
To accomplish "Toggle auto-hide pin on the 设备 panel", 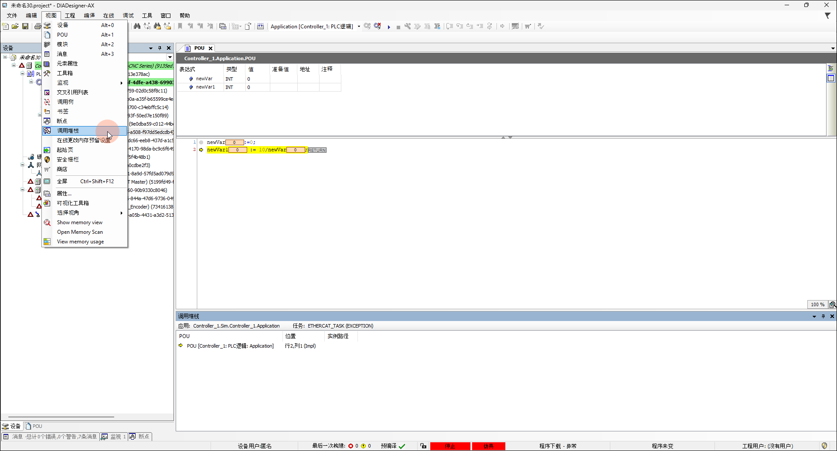I will coord(160,48).
